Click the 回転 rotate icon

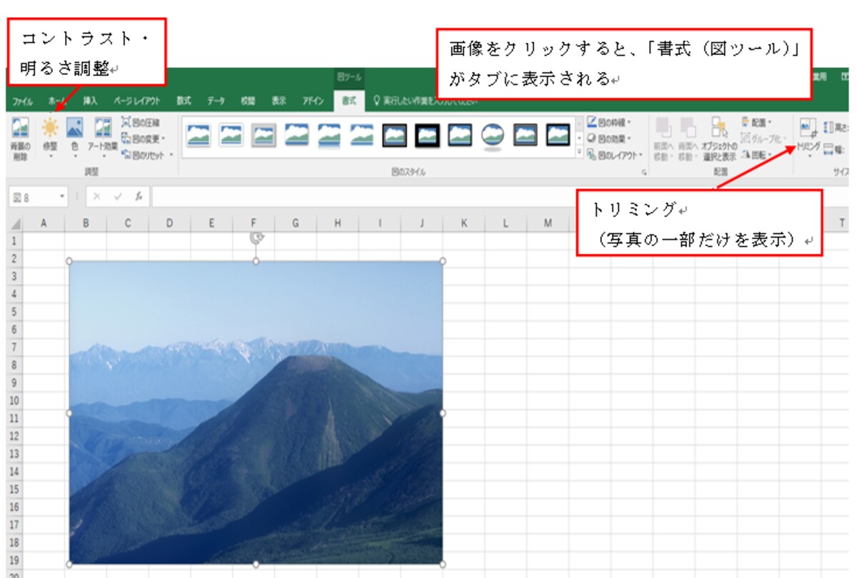pos(746,153)
